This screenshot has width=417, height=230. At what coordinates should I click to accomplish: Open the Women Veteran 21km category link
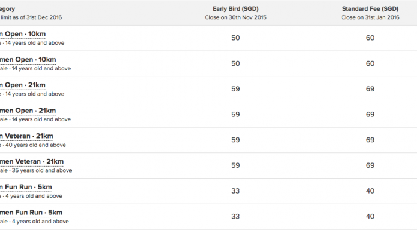point(32,161)
